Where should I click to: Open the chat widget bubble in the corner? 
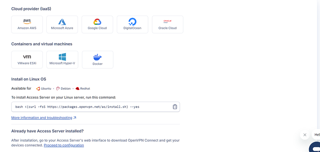pyautogui.click(x=315, y=147)
